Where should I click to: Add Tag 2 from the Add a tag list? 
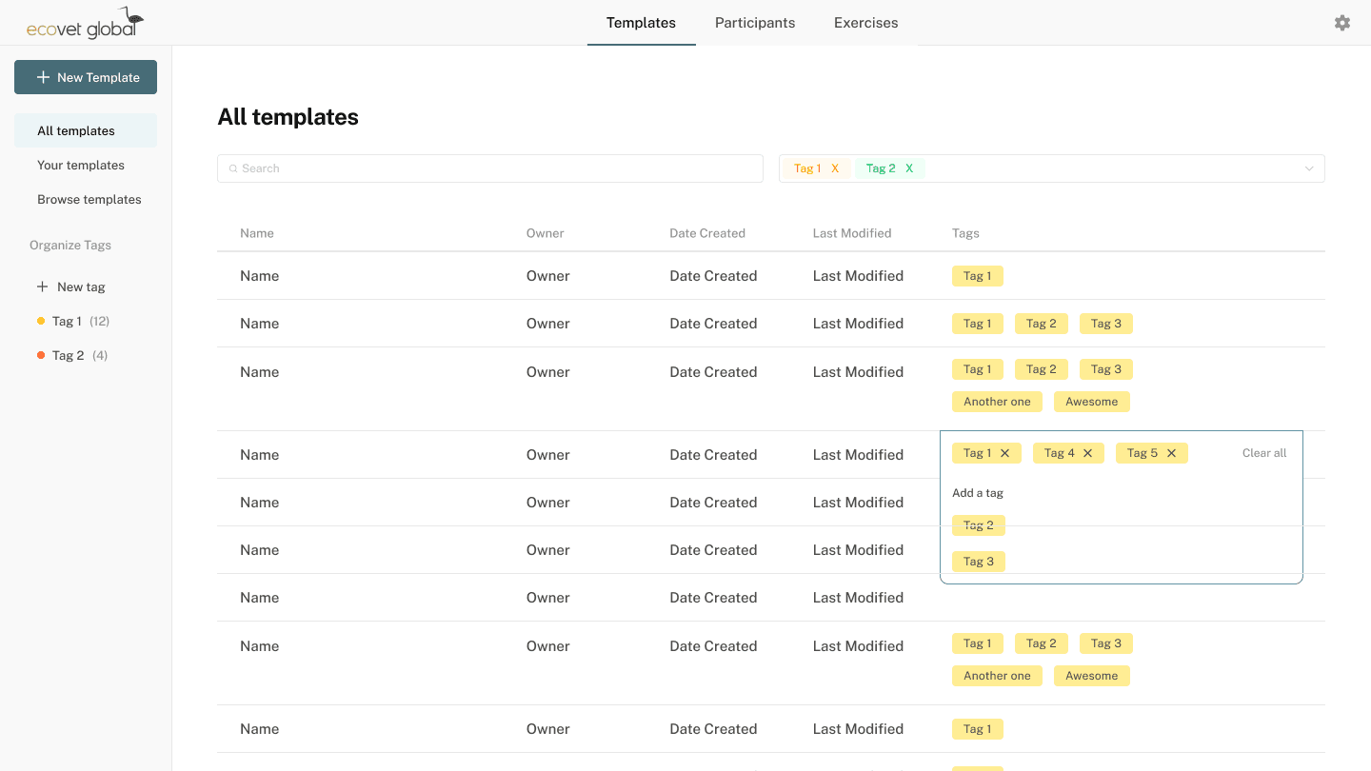(979, 525)
